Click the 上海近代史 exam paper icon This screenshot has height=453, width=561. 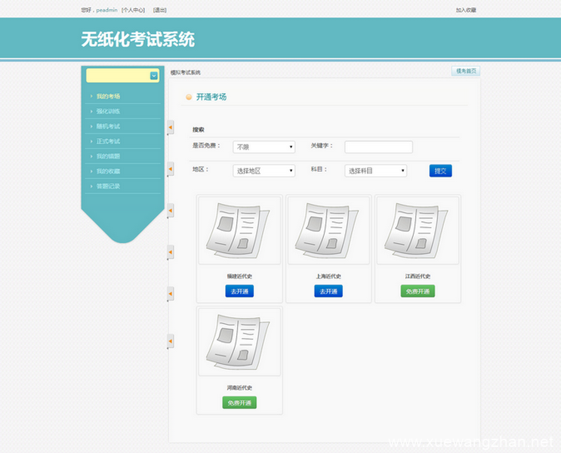pos(328,230)
